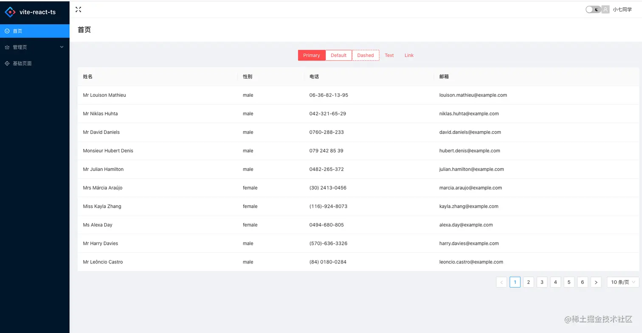Select the name Mr Harry Davies
The height and width of the screenshot is (333, 642).
101,243
